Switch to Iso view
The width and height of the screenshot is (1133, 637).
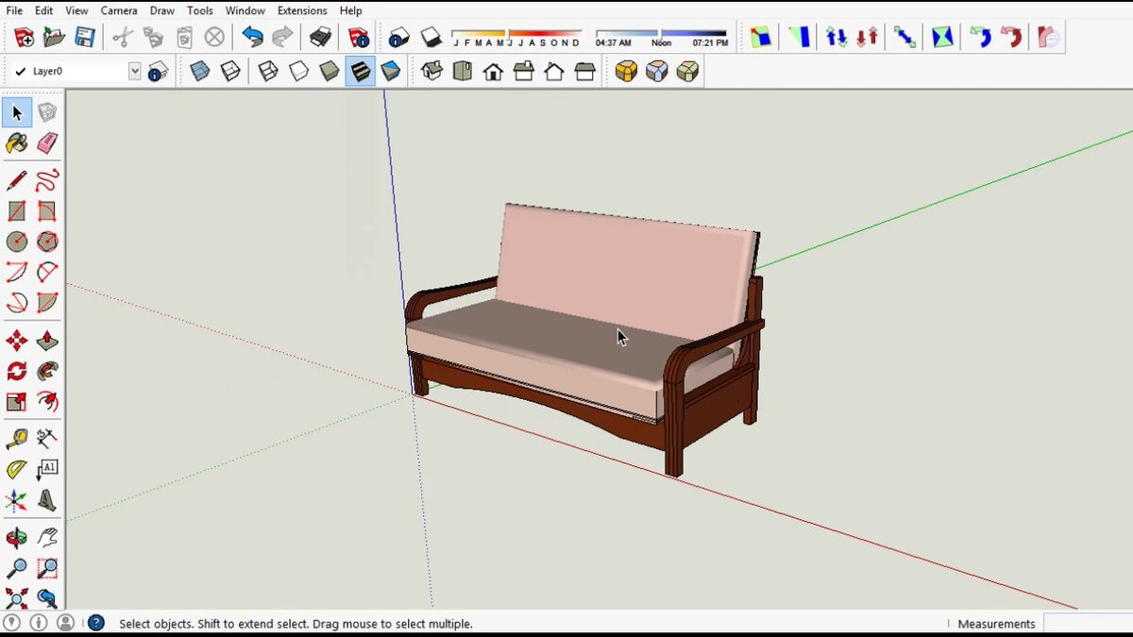pos(431,72)
